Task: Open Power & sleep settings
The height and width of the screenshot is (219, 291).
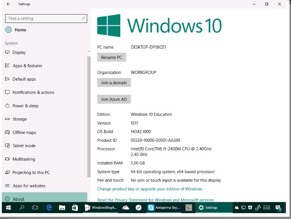Action: point(25,106)
